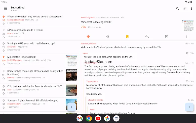Downvote Minecraft post in the feed list
Viewport: 196px width, 123px height.
pyautogui.click(x=4, y=64)
